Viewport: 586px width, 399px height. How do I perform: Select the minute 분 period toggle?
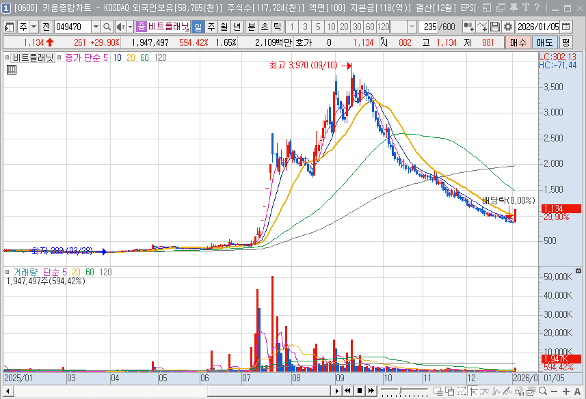252,27
